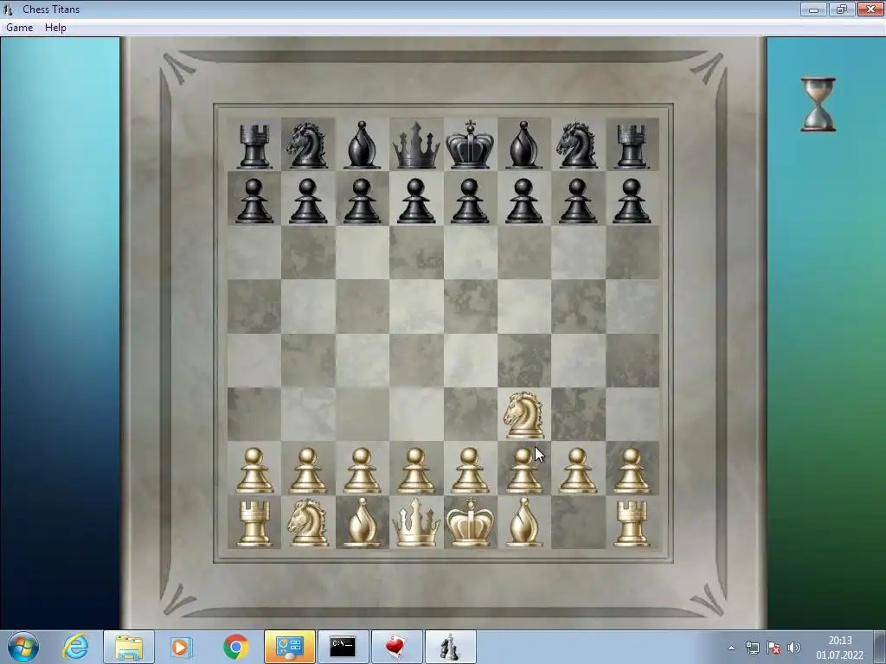Click the empty d4 square
This screenshot has height=664, width=886.
click(x=416, y=361)
